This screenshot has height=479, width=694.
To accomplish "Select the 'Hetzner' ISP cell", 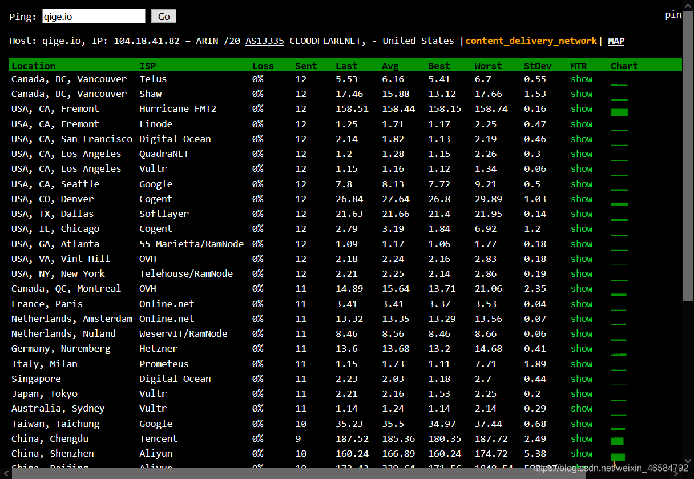I will 159,348.
